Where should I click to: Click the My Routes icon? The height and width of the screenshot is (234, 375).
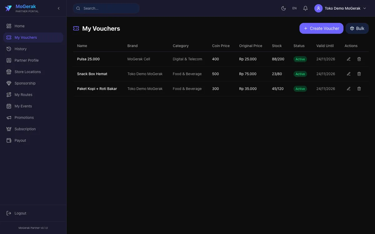point(9,95)
